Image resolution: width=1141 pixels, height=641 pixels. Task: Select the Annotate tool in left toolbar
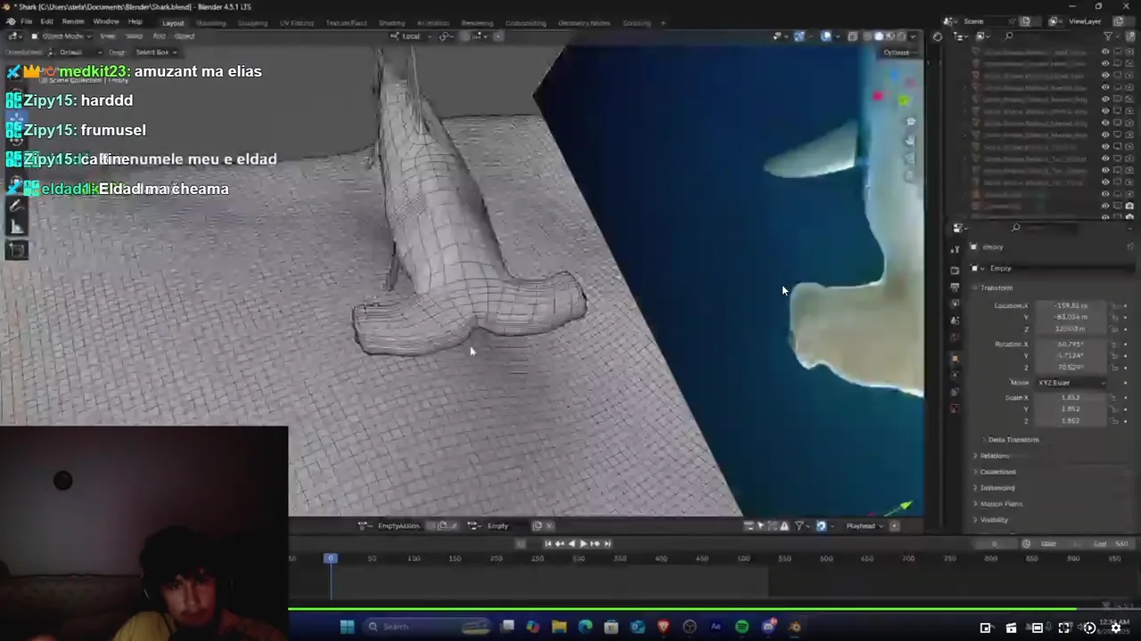point(16,206)
